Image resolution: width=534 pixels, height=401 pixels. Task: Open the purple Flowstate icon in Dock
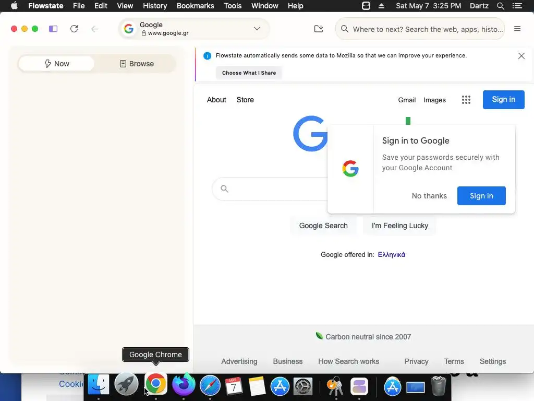point(359,386)
